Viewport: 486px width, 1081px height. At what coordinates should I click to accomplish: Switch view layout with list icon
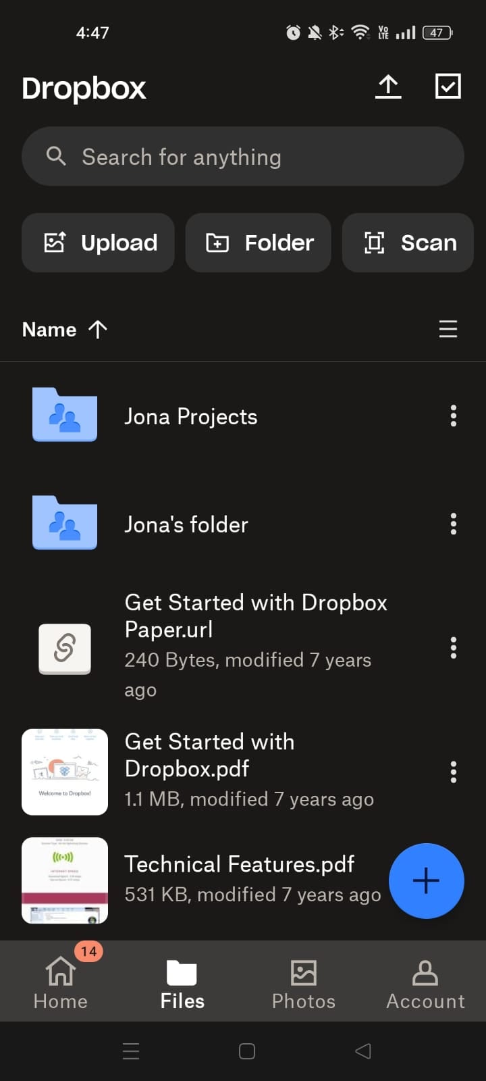tap(448, 329)
